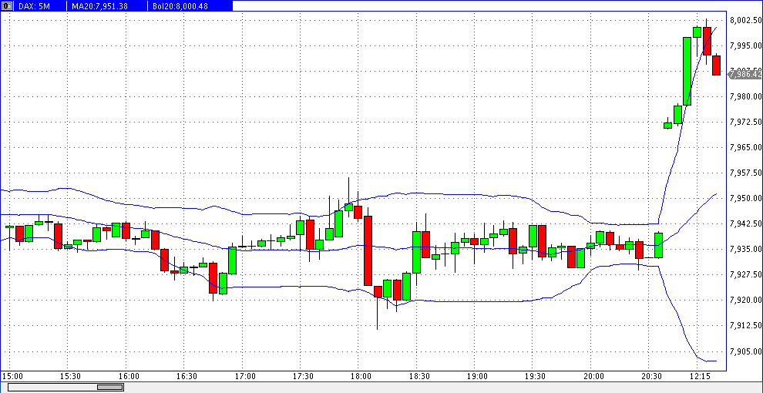Click the current price tag 7,986.42
The image size is (763, 393).
tap(745, 75)
